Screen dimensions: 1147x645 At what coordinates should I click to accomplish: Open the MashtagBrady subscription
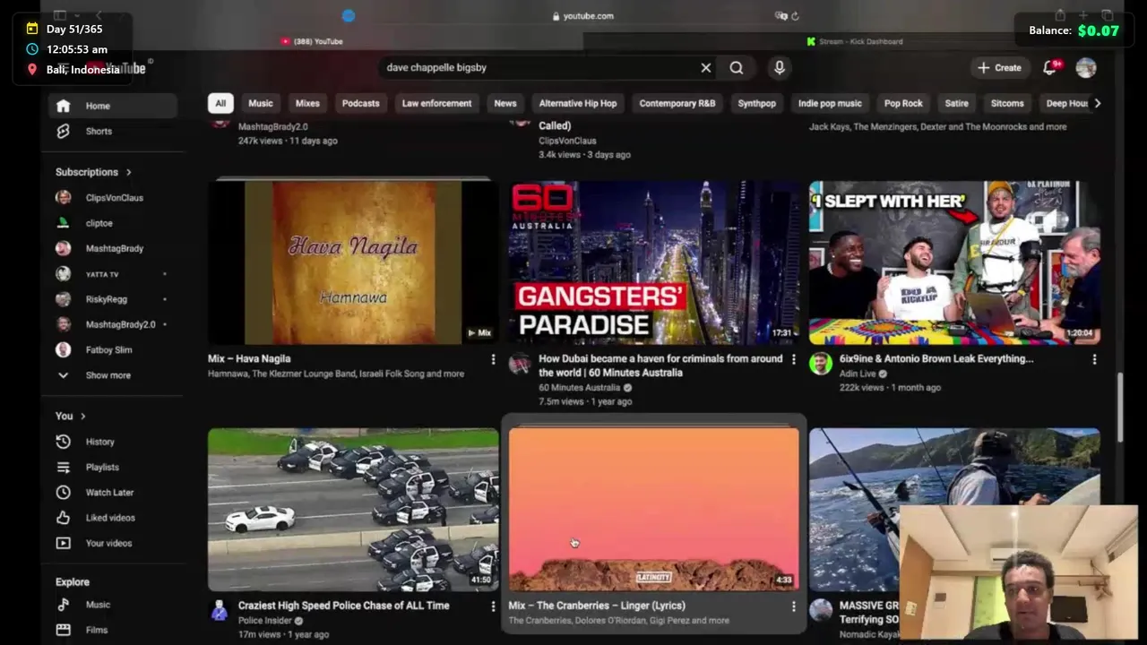click(x=113, y=248)
